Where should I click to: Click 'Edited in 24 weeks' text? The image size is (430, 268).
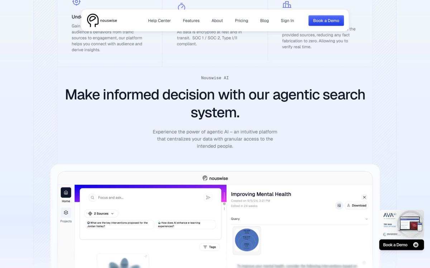pyautogui.click(x=244, y=206)
